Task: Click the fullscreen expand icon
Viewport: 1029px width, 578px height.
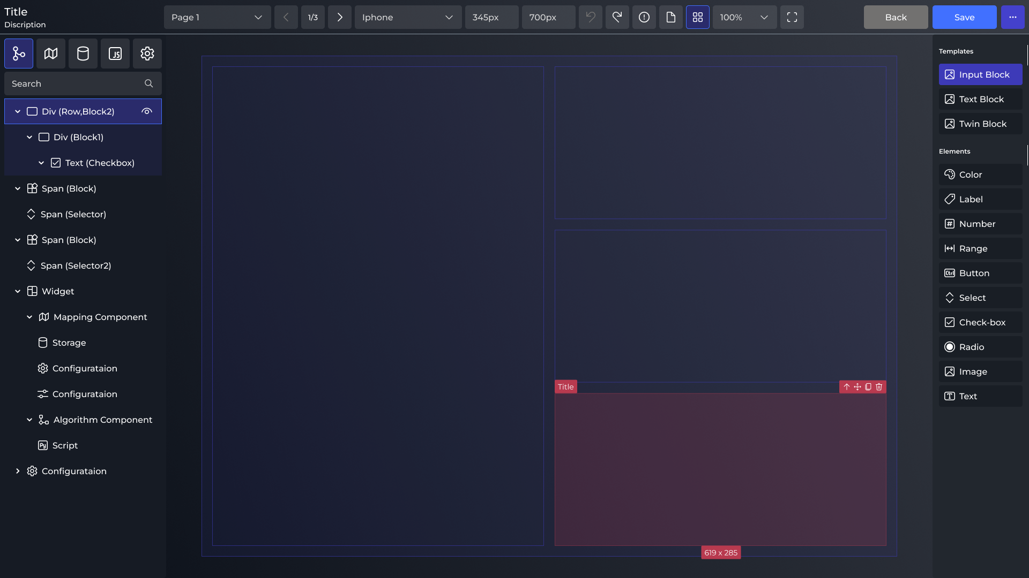Action: (x=792, y=17)
